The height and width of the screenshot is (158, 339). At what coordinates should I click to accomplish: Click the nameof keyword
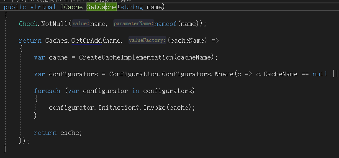pos(165,24)
